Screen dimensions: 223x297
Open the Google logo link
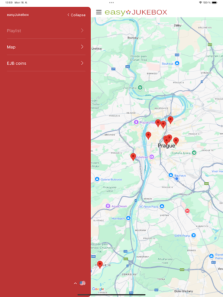(98, 289)
